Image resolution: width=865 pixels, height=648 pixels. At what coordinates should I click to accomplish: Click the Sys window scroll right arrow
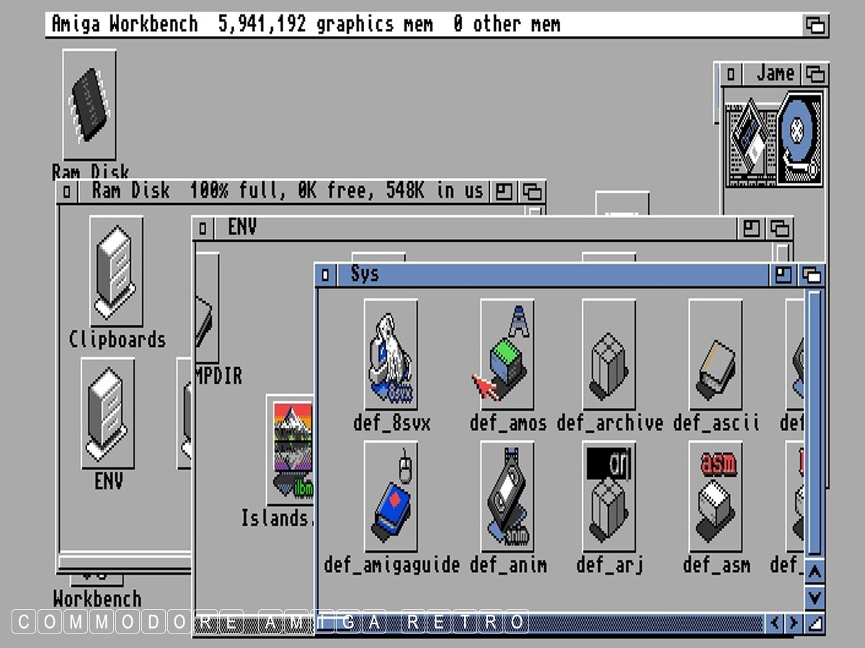click(x=794, y=622)
